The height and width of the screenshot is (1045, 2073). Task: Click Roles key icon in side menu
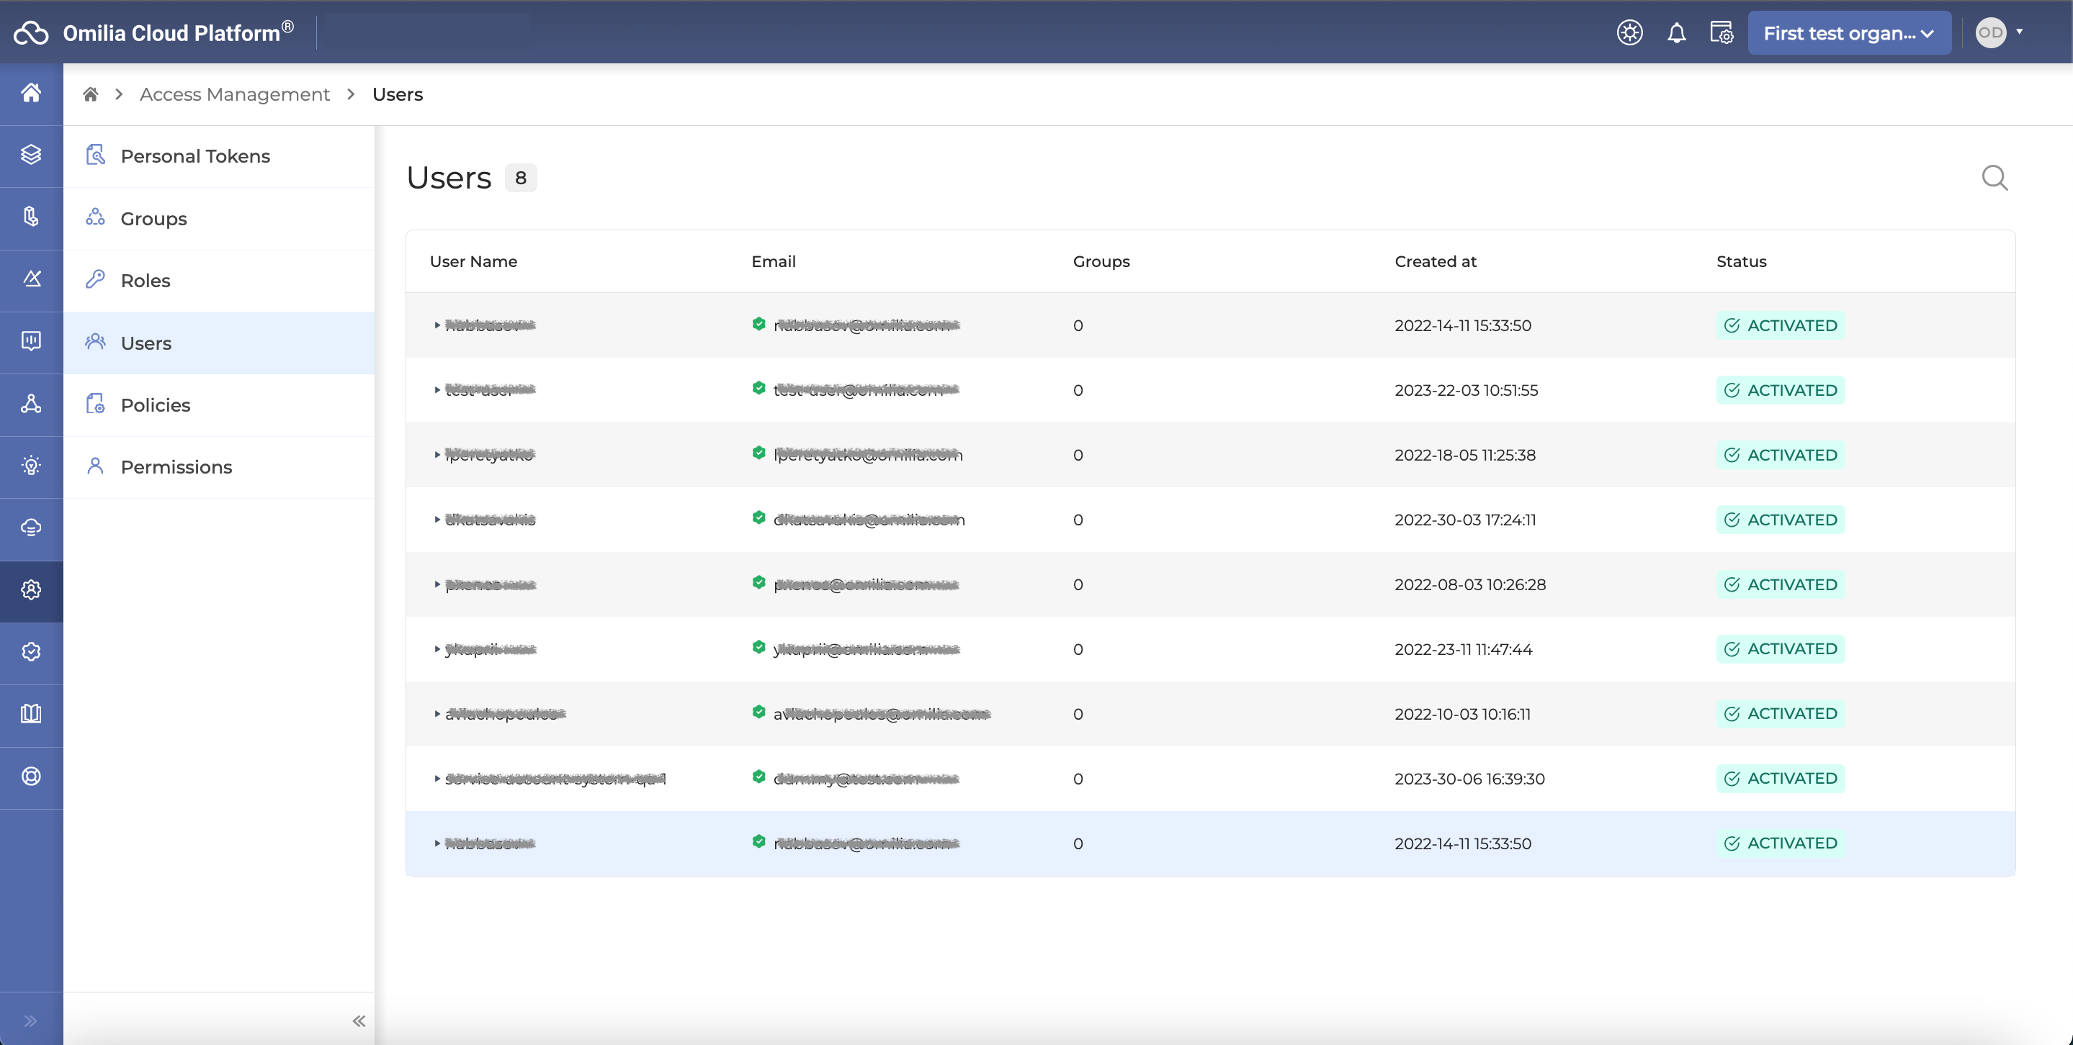coord(95,279)
